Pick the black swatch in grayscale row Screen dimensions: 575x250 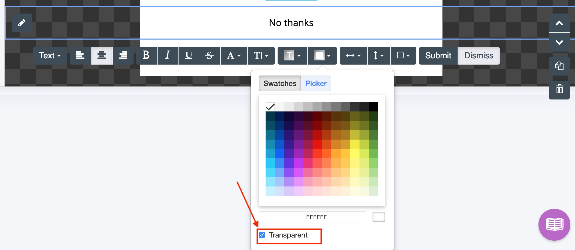click(x=373, y=107)
